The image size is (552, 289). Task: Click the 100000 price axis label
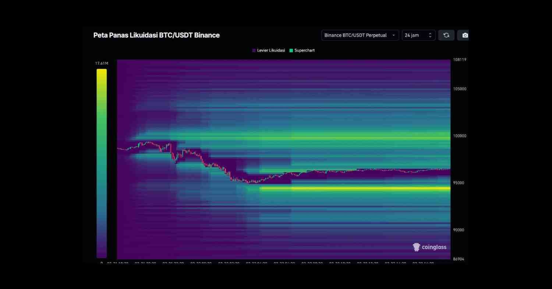[x=460, y=136]
